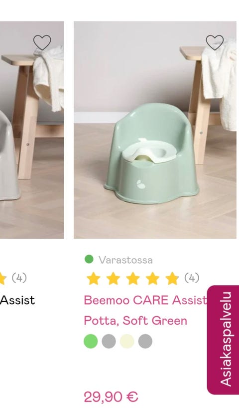Screen dimensions: 239x418
Task: Open the Beemoo CARE Assist product link
Action: coord(145,300)
